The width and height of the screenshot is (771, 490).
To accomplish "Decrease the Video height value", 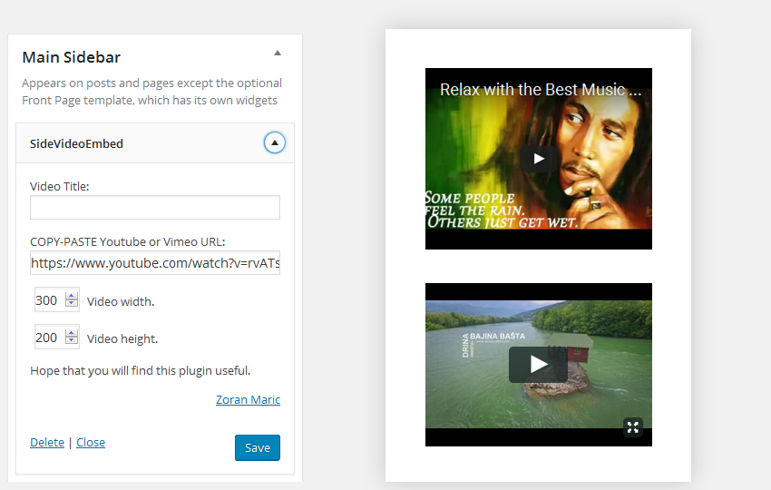I will tap(72, 340).
